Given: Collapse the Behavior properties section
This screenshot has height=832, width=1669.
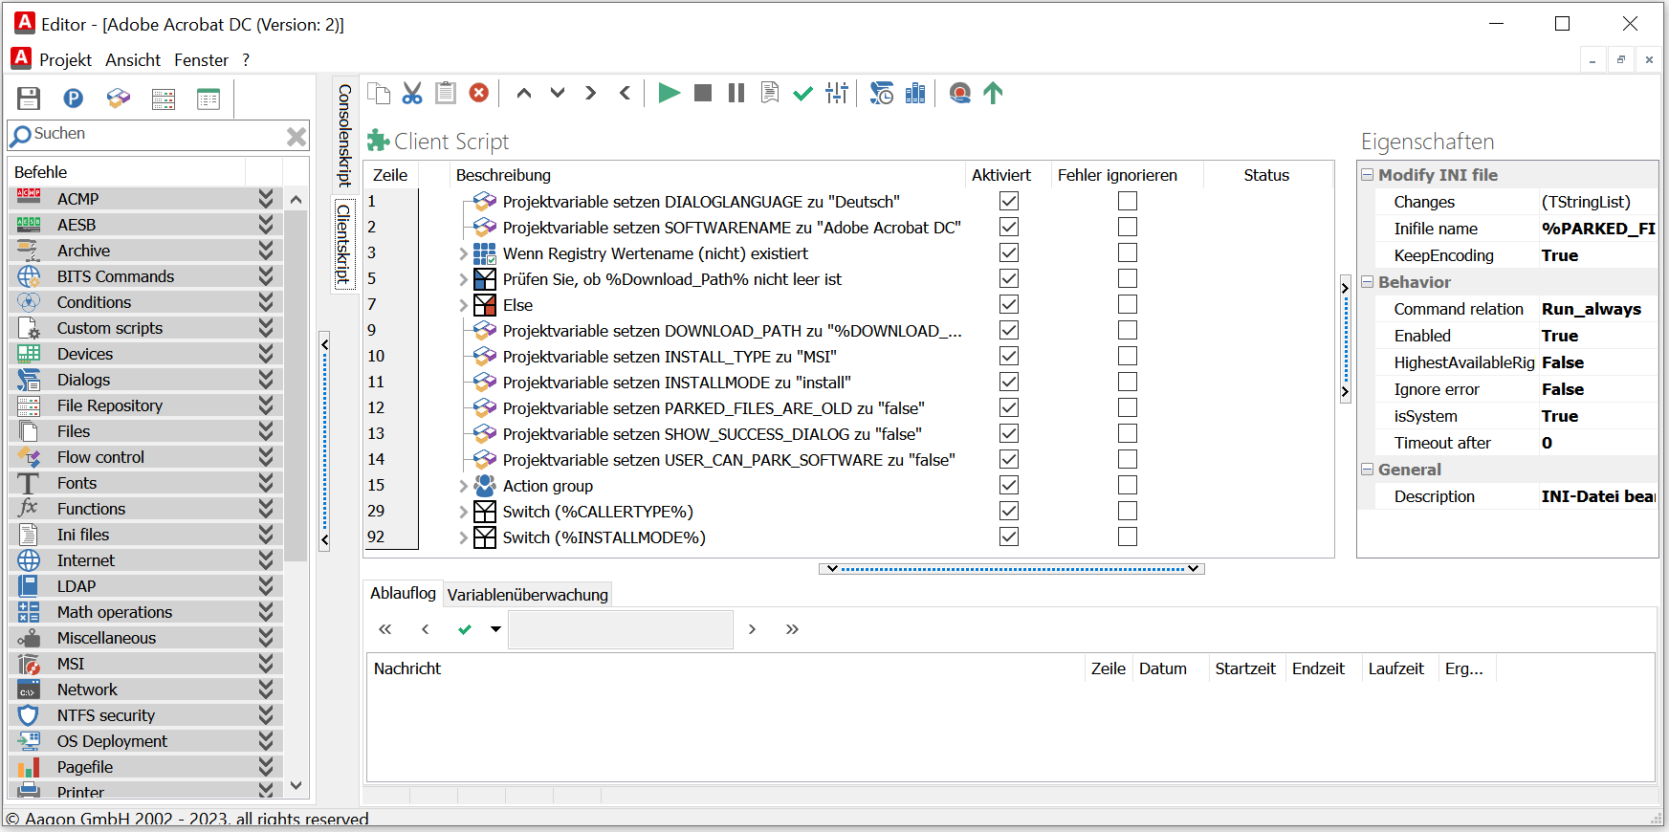Looking at the screenshot, I should [x=1368, y=282].
